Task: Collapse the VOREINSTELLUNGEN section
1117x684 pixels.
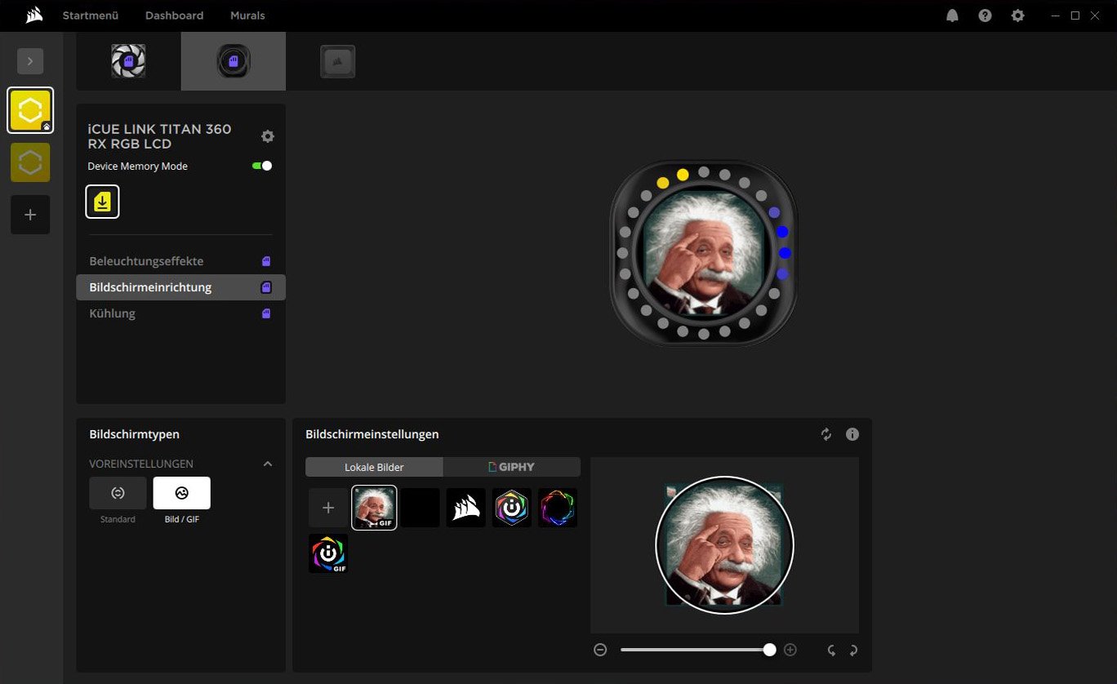Action: pyautogui.click(x=267, y=464)
